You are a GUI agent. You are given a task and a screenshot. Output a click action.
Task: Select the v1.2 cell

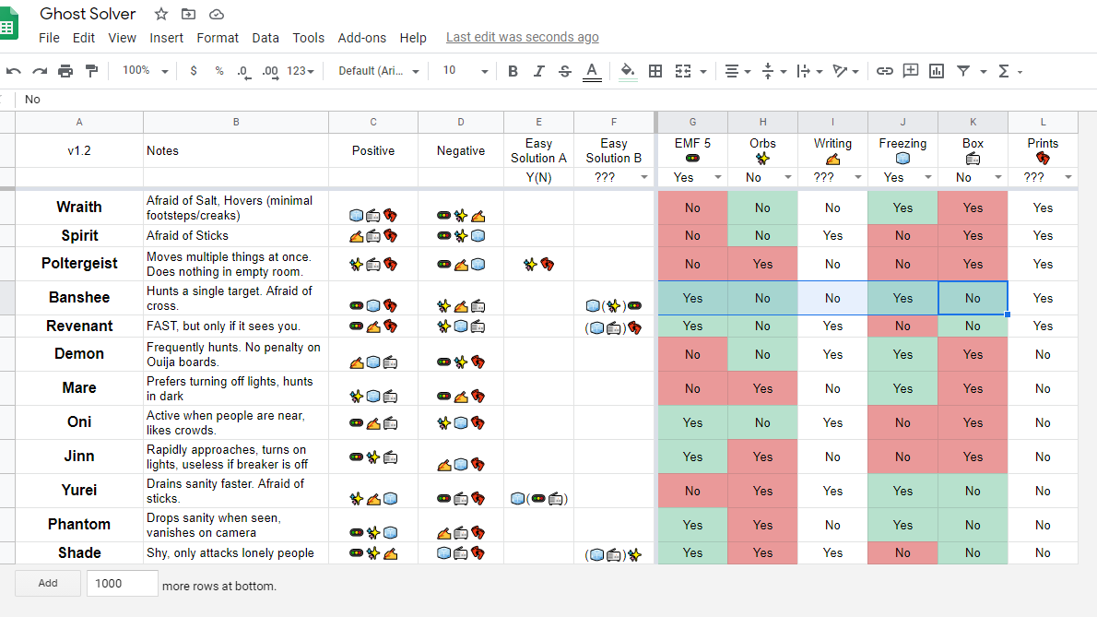79,150
